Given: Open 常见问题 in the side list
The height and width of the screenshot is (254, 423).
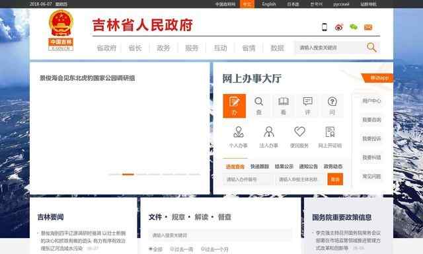Looking at the screenshot, I should point(371,177).
